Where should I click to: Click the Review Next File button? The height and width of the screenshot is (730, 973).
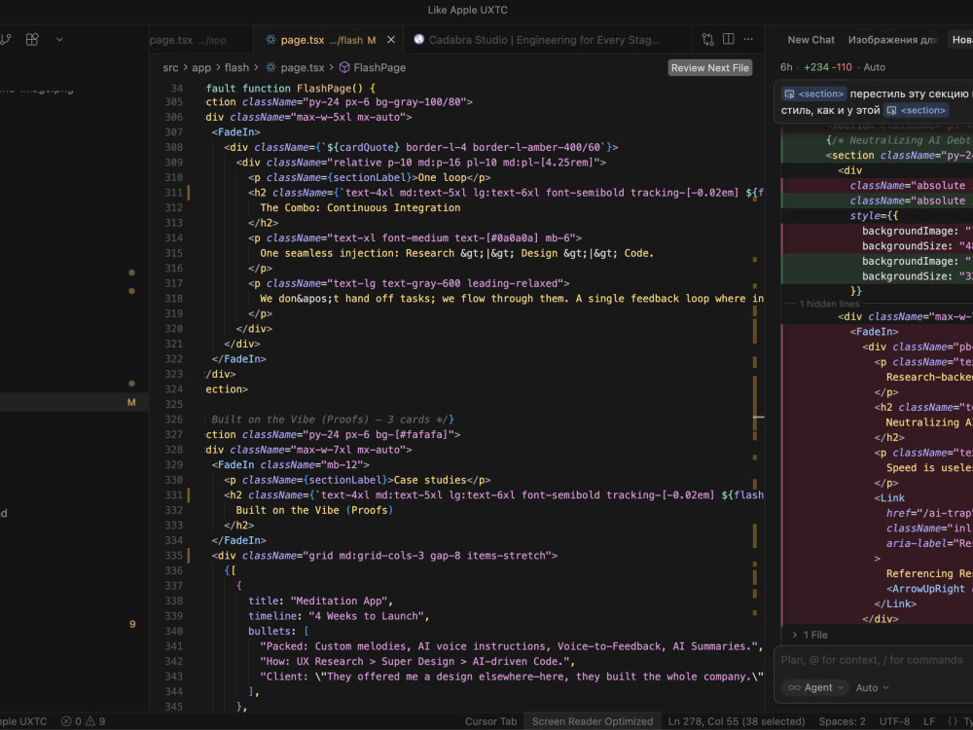(710, 68)
